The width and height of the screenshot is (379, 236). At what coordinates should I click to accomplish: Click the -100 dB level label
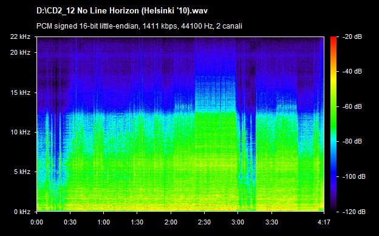(x=353, y=177)
